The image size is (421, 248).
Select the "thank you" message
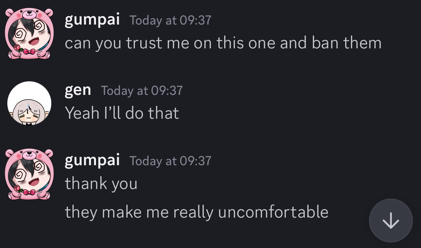[101, 184]
